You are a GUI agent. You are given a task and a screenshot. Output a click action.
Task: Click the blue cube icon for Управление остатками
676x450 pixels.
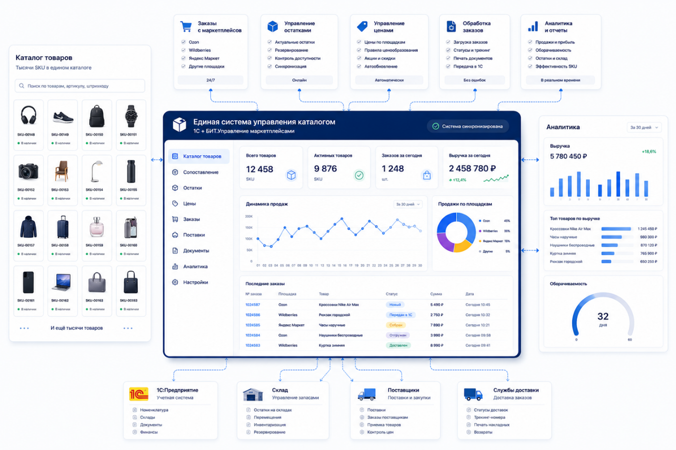(x=273, y=26)
